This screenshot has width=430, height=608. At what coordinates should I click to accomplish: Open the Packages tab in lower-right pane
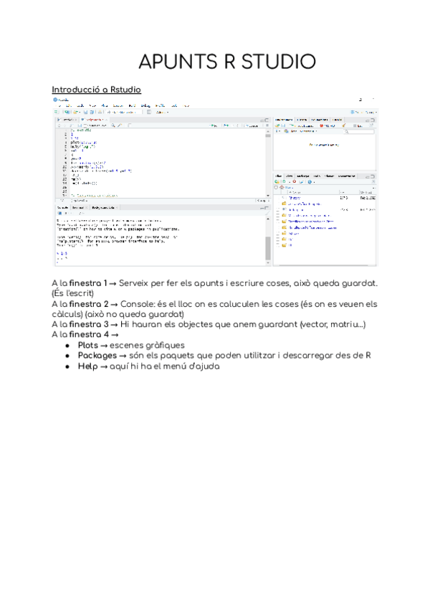pyautogui.click(x=301, y=176)
